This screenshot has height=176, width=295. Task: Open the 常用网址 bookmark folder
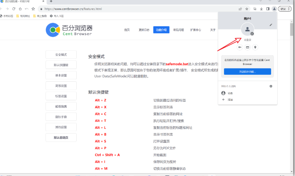click(x=23, y=16)
